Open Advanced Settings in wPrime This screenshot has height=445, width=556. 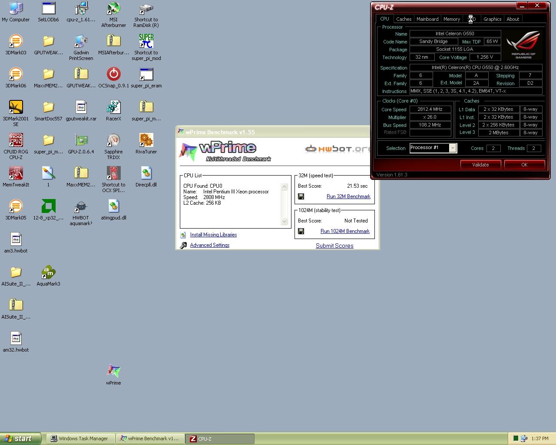tap(210, 245)
